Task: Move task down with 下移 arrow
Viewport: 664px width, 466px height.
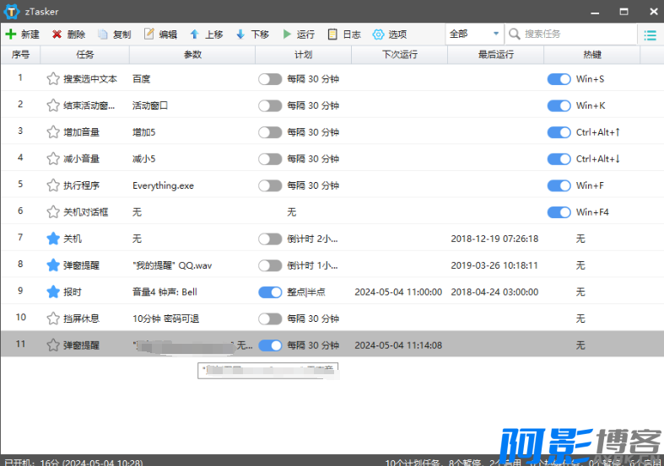Action: pos(240,35)
